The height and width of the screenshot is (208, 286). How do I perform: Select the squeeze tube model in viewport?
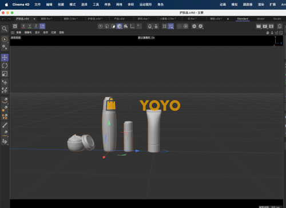point(154,131)
